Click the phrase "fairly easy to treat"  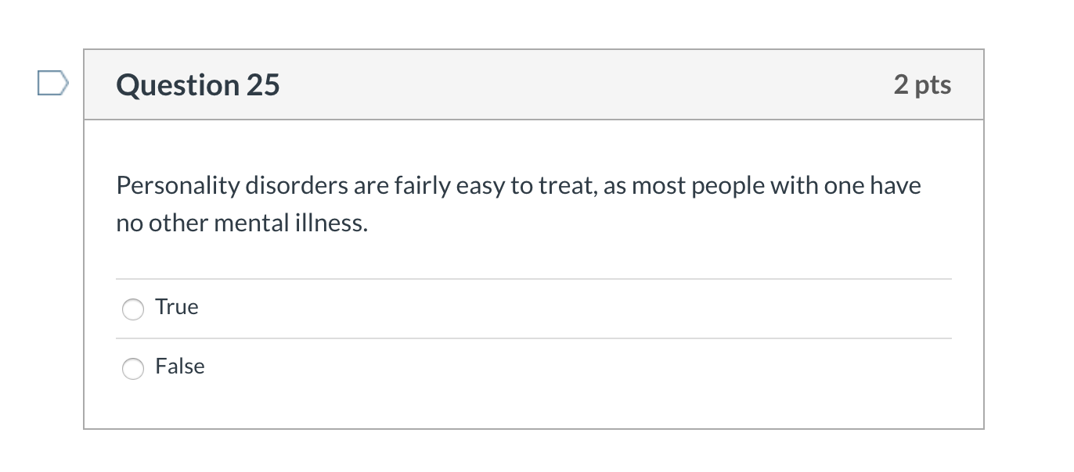tap(488, 186)
